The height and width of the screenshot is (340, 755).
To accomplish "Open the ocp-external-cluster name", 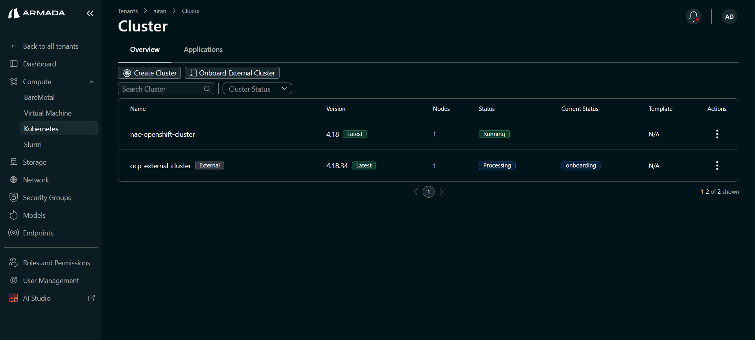I will pos(160,165).
